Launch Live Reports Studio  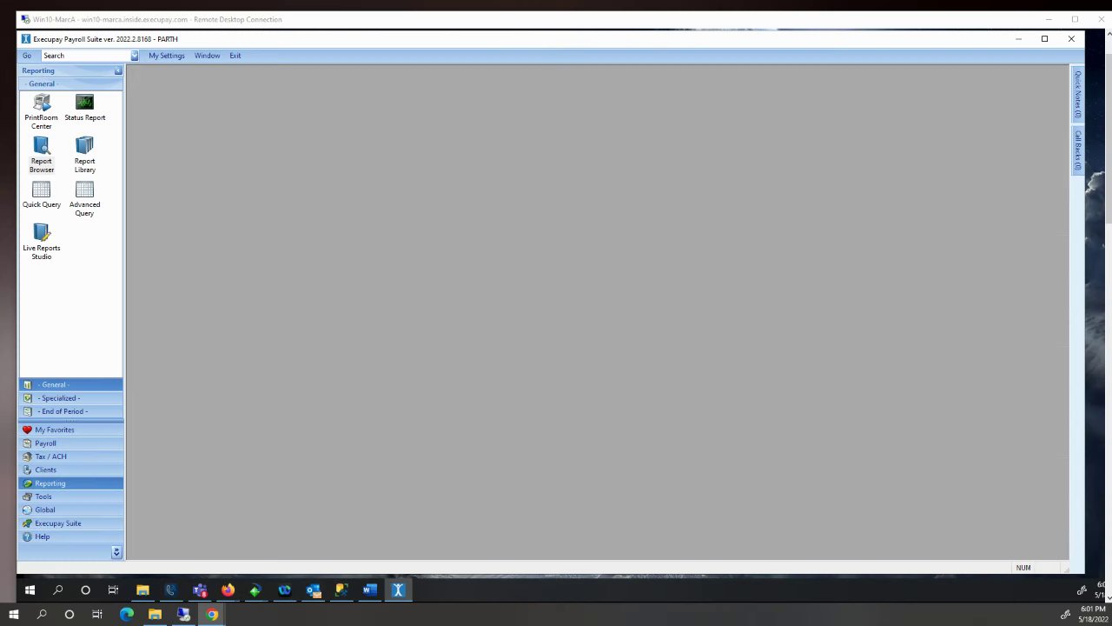[x=41, y=243]
